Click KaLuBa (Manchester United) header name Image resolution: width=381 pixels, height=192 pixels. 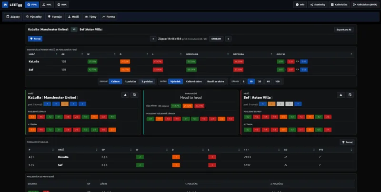coord(48,30)
